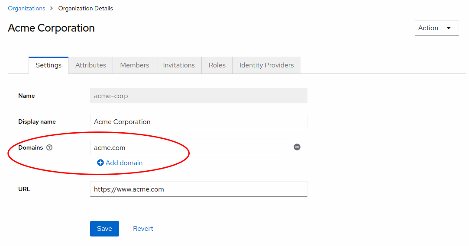Click the disabled Name field acme-corp
Viewport: 469px width, 246px height.
click(198, 96)
